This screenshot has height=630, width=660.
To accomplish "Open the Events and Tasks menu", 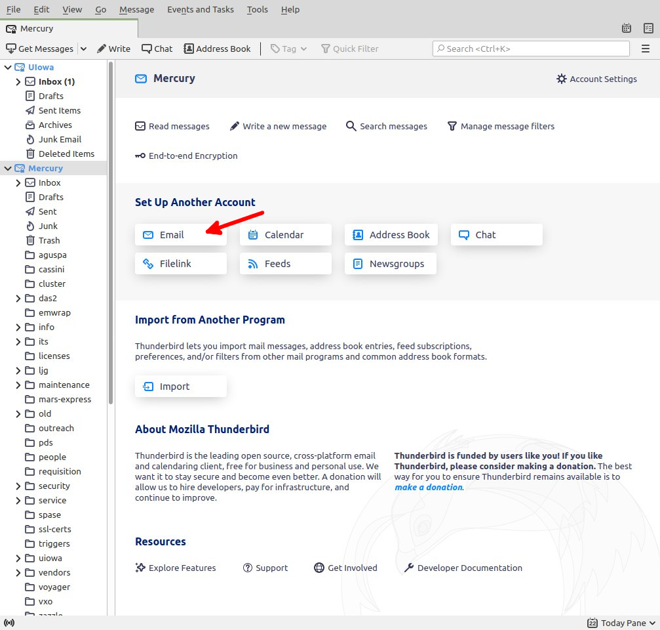I will 200,9.
